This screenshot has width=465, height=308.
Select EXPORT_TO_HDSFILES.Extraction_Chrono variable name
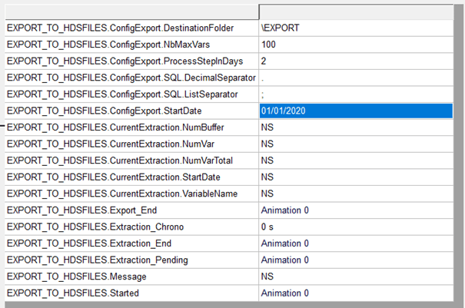pyautogui.click(x=95, y=227)
